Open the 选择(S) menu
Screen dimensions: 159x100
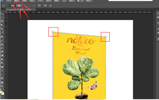49,1
